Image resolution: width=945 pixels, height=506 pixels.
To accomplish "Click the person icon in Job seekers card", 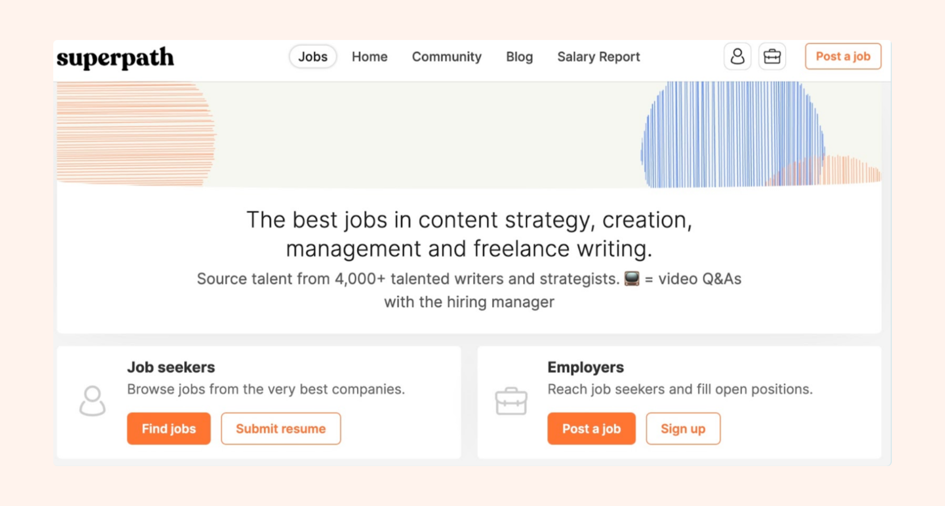I will [92, 401].
